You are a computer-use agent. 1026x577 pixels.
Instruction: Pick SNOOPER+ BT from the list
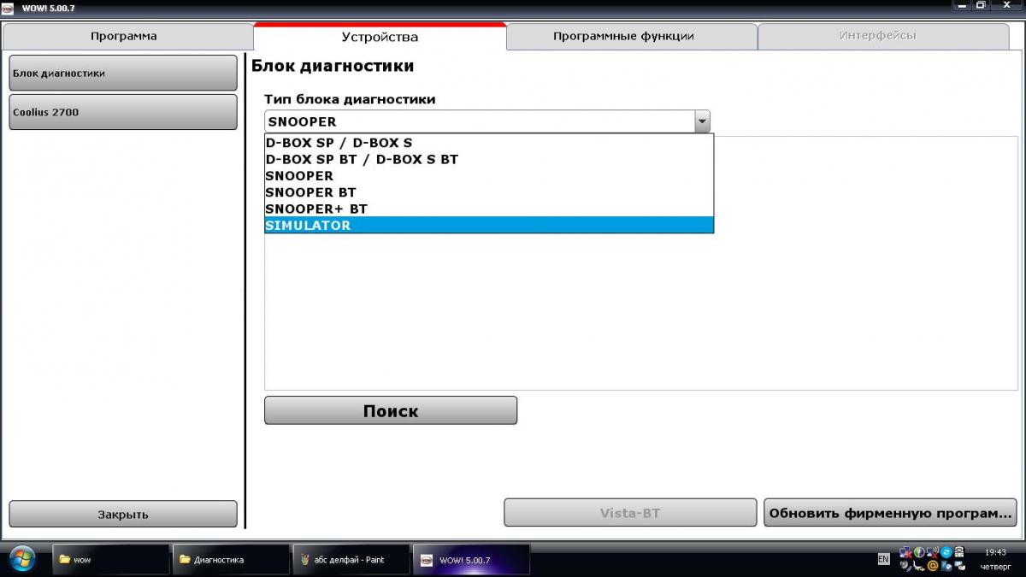click(x=489, y=209)
